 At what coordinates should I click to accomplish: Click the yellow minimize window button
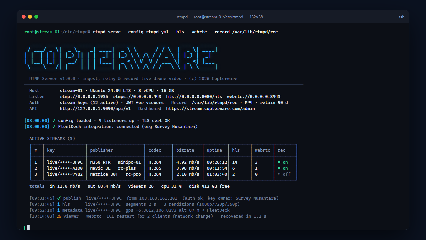(x=30, y=17)
